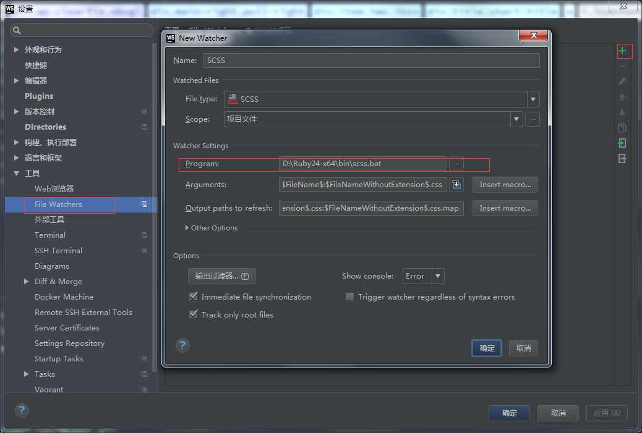Click 取消 in Settings window
The height and width of the screenshot is (433, 642).
tap(558, 413)
